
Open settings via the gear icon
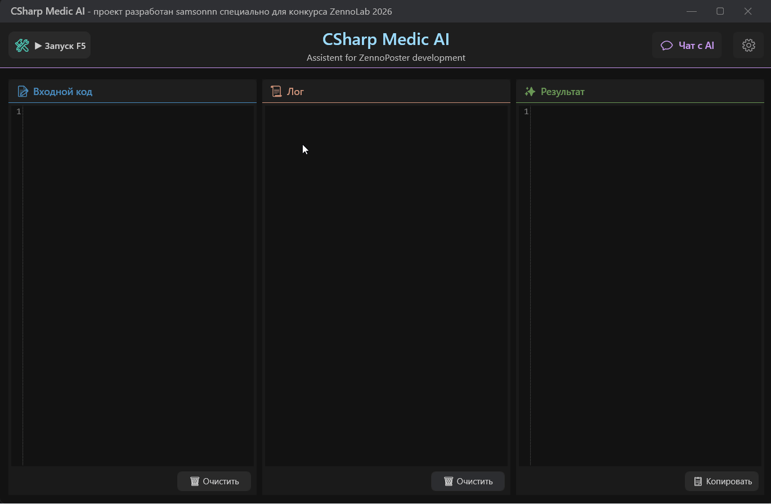pyautogui.click(x=748, y=46)
